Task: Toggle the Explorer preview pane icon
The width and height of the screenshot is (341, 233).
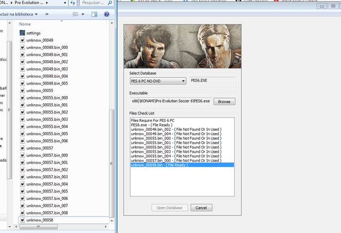Action: (x=94, y=14)
